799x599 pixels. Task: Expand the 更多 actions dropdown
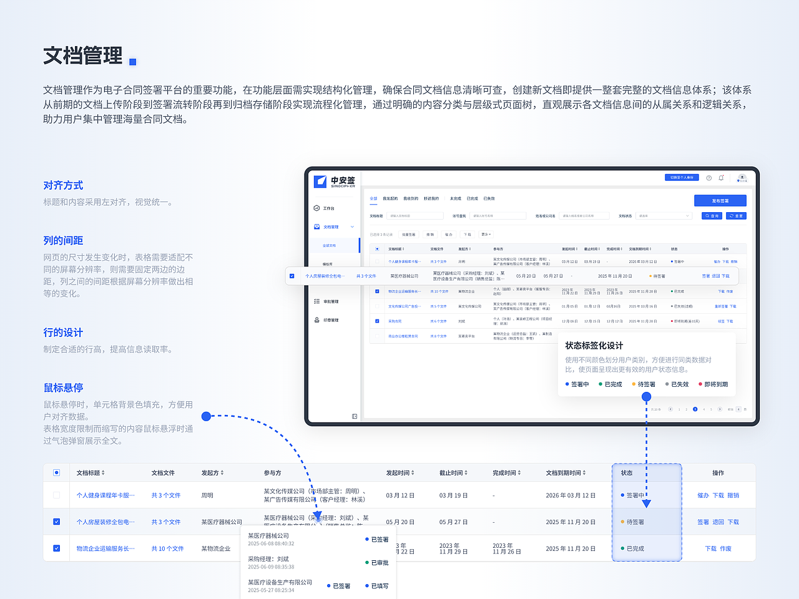click(488, 234)
